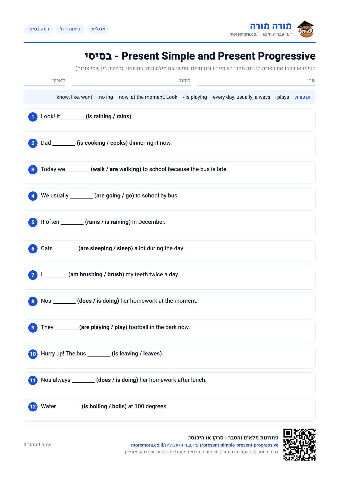
Task: Click the number 3 circle badge
Action: [x=33, y=170]
